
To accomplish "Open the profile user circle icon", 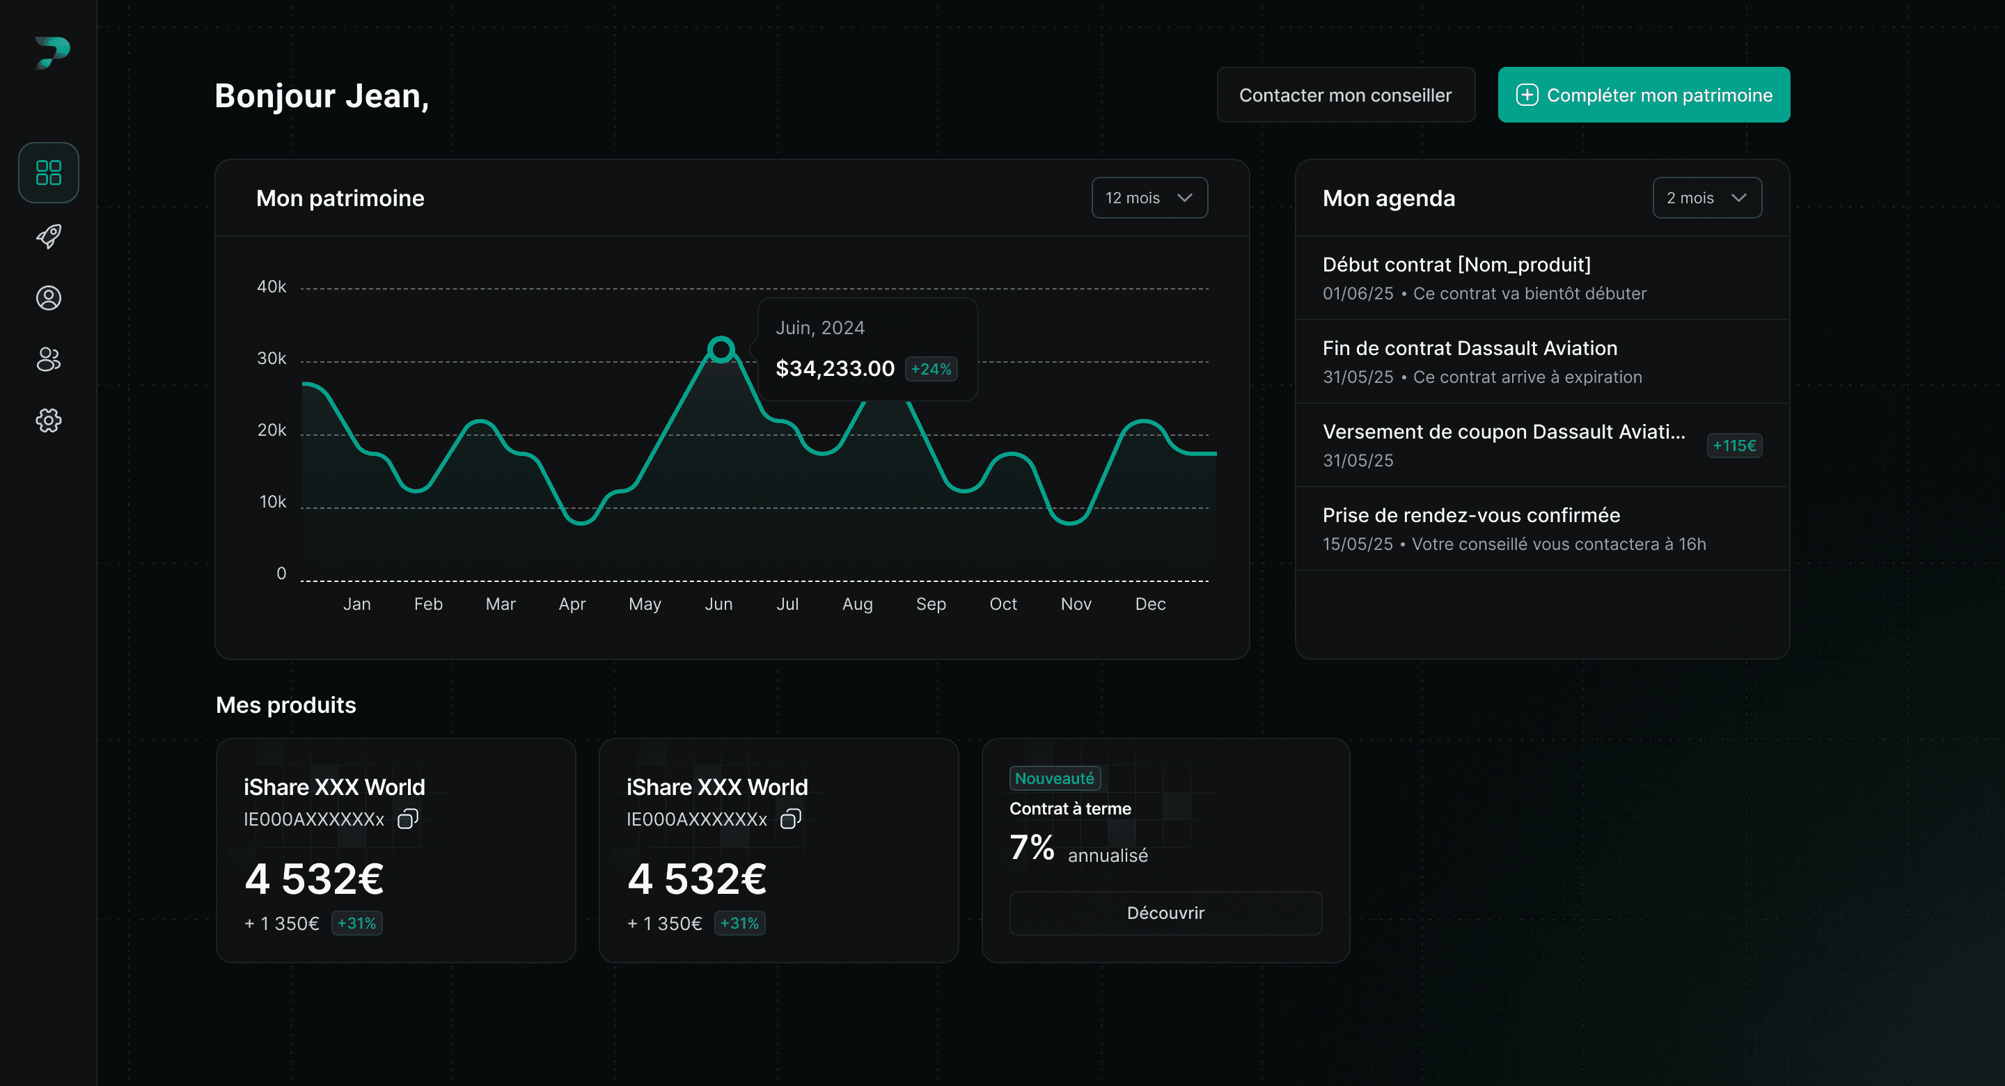I will point(48,297).
